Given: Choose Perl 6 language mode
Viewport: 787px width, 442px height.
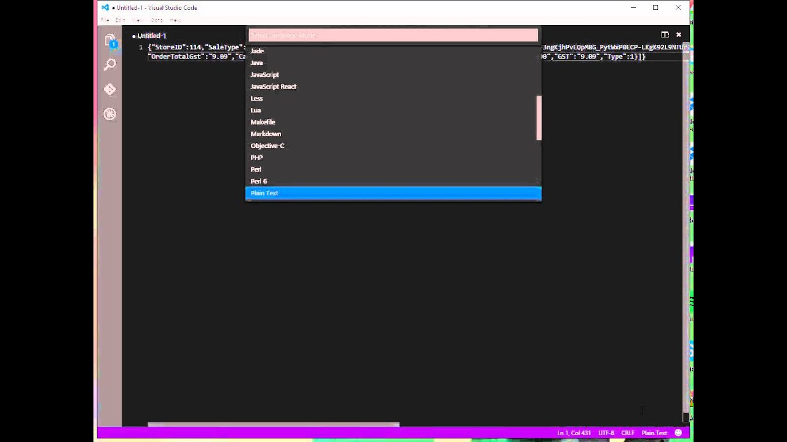Looking at the screenshot, I should [x=393, y=181].
